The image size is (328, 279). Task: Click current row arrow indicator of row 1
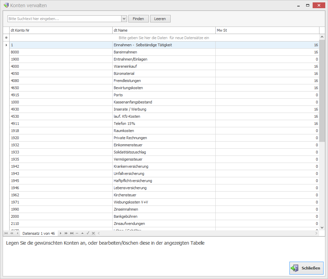click(6, 45)
